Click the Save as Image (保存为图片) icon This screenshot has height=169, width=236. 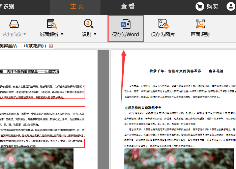pyautogui.click(x=163, y=24)
